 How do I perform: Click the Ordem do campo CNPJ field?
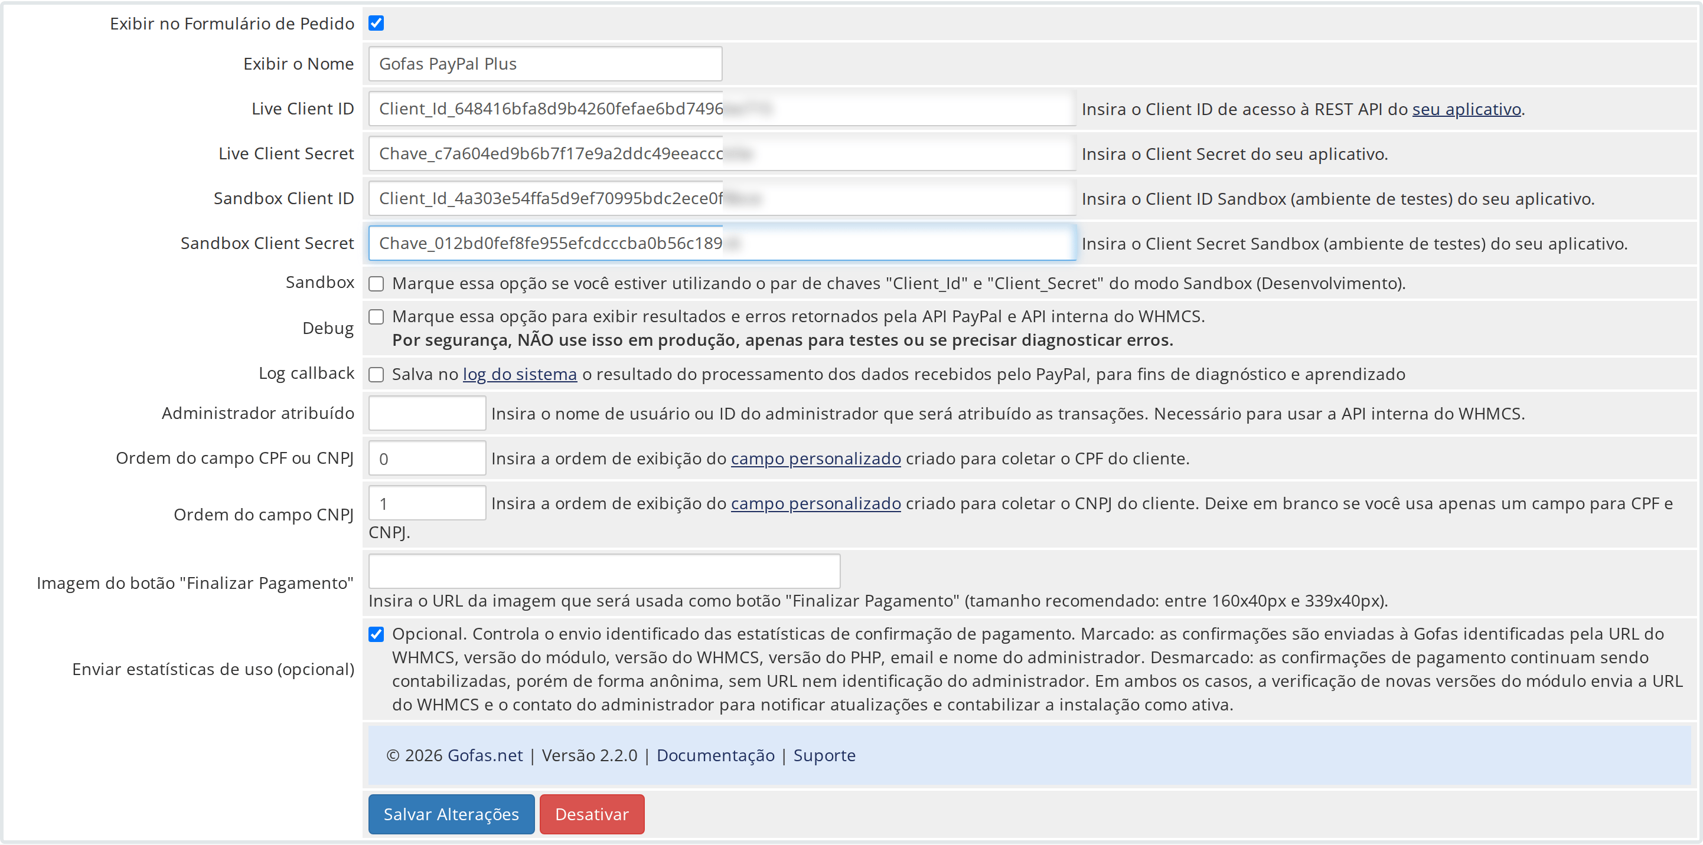(427, 503)
